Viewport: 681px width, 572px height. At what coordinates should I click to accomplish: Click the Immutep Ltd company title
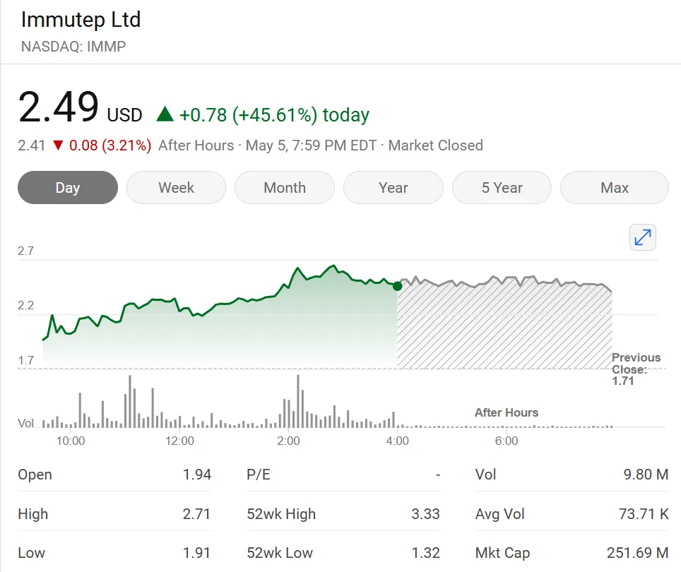81,20
